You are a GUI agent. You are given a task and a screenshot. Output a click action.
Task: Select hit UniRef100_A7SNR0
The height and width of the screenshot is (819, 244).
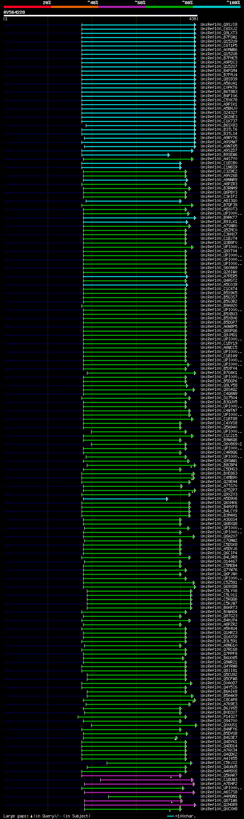219,226
